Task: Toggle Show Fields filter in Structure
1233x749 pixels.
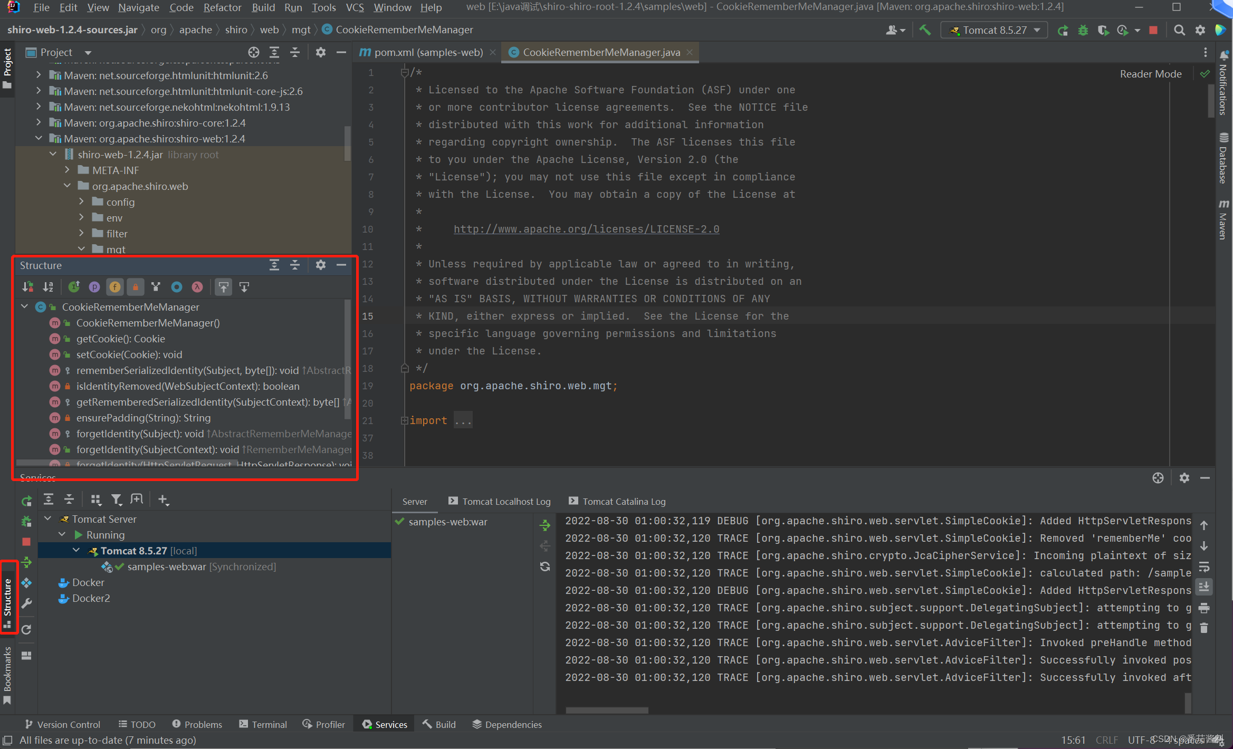Action: click(115, 287)
